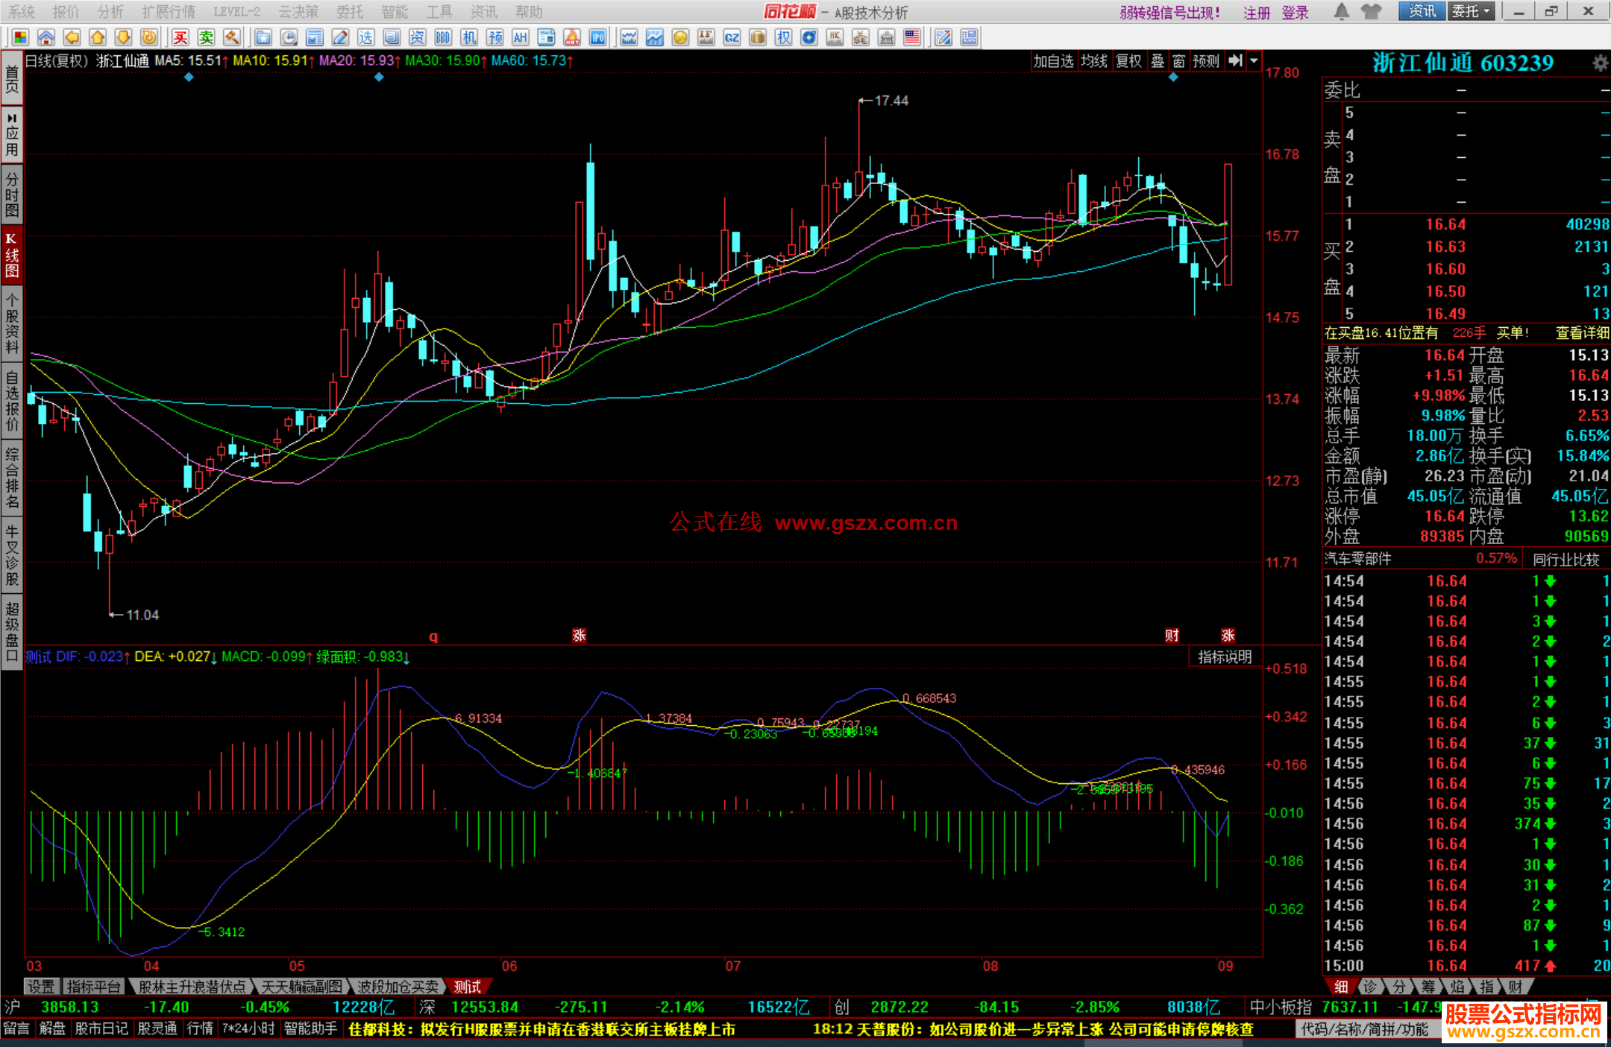Click the green 卖 (sell) toolbar icon
Screen dimensions: 1611x1047
coord(207,37)
